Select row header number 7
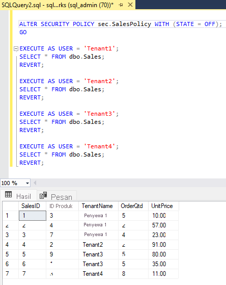 (11, 274)
